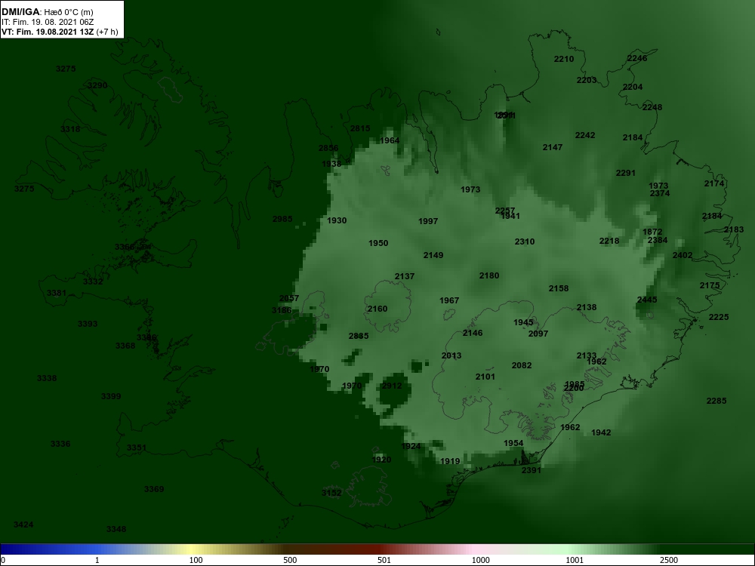Viewport: 755px width, 566px height.
Task: Select the map value 3369
Action: 154,489
